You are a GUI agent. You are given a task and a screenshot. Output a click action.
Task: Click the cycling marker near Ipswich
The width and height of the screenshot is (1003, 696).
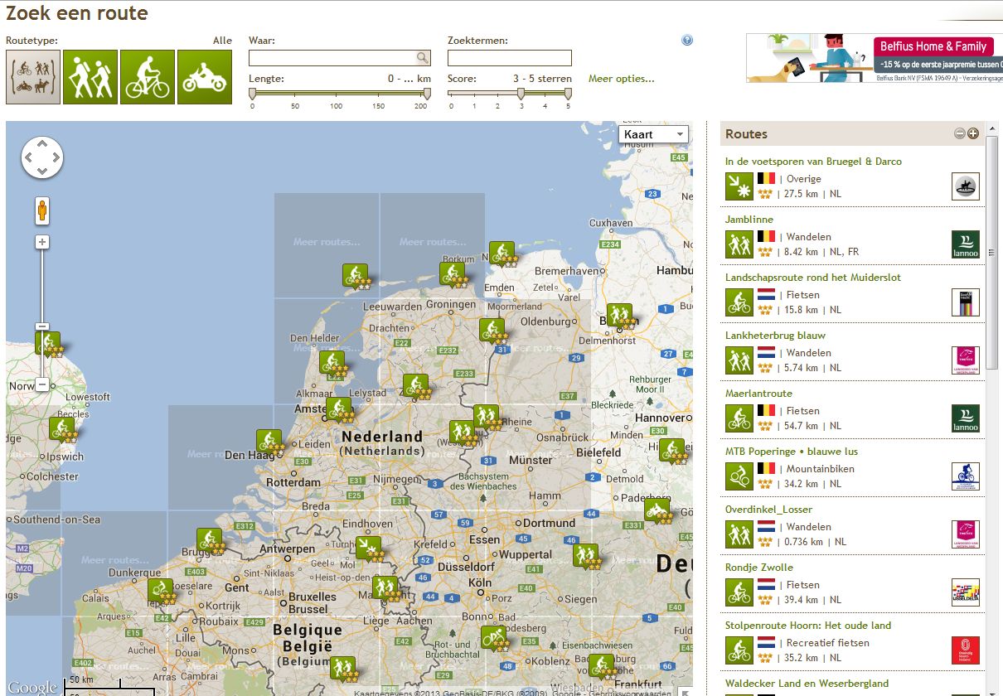click(x=61, y=430)
